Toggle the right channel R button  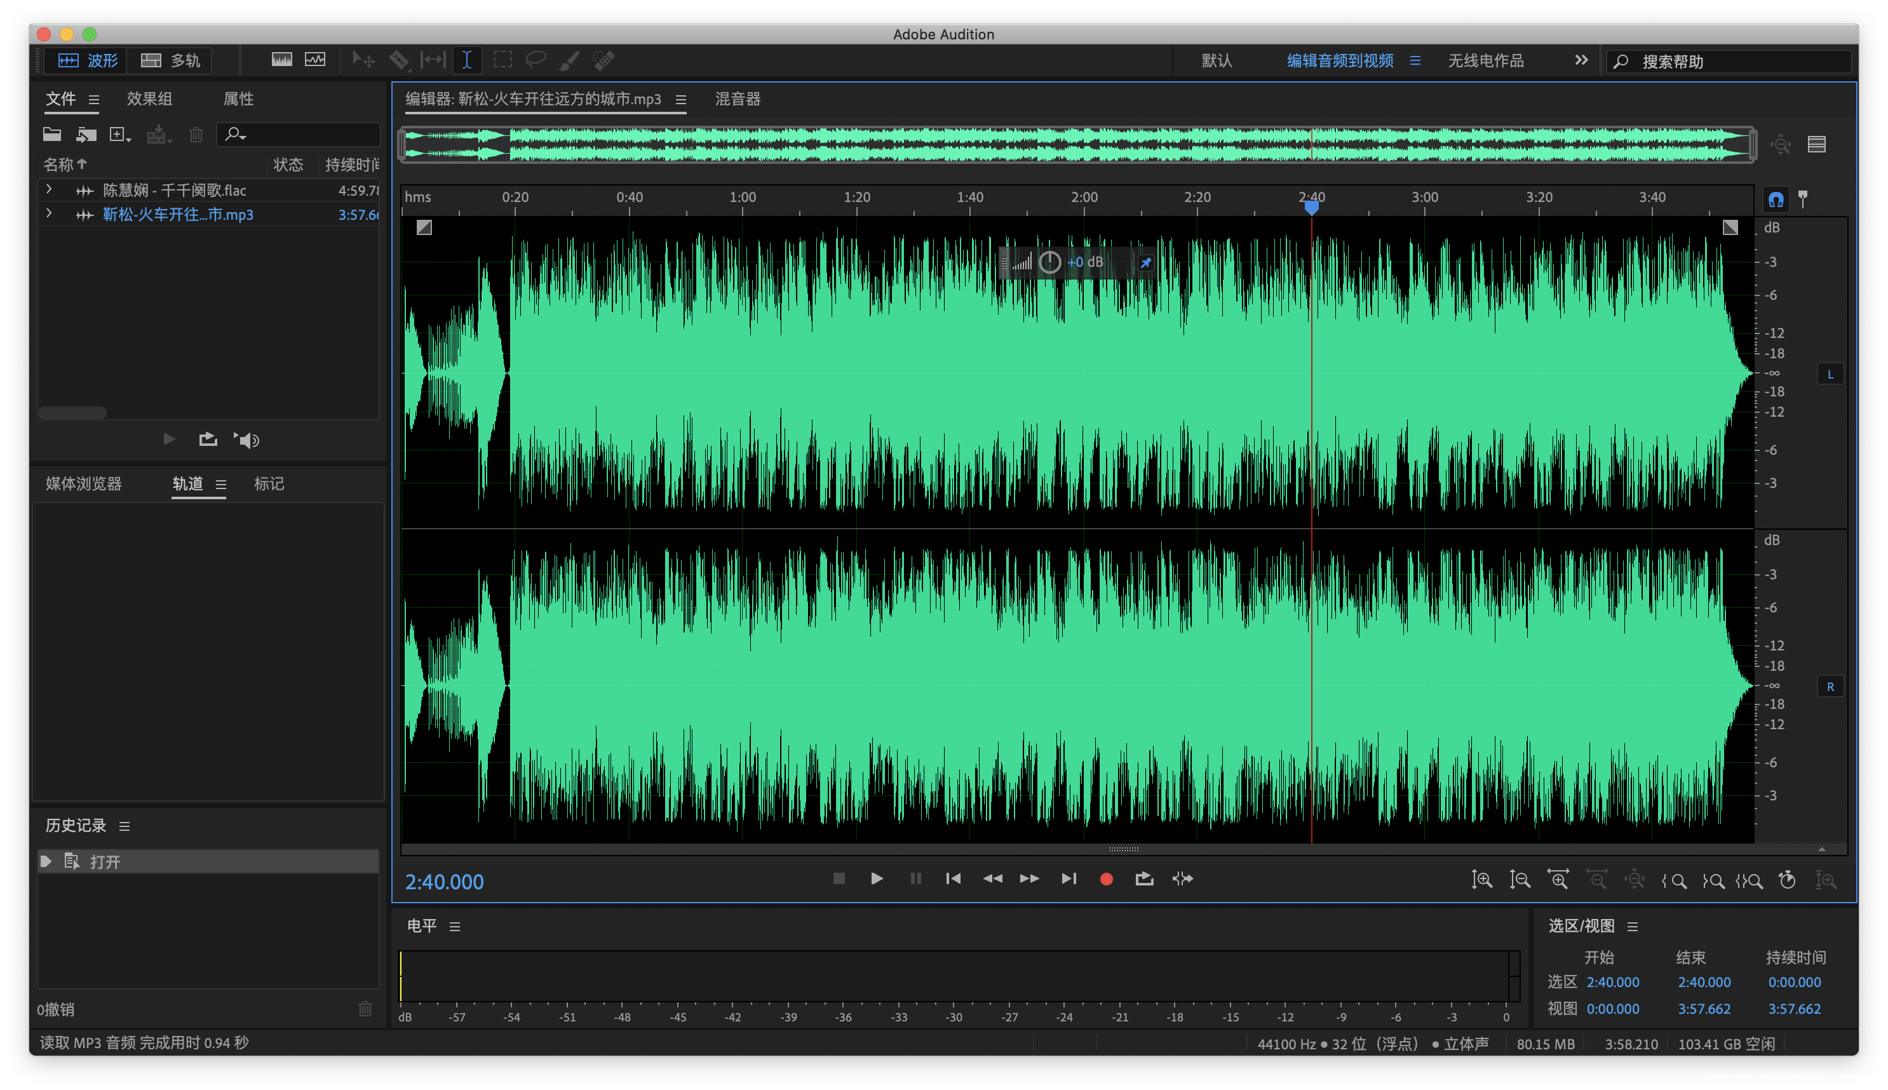(x=1830, y=687)
